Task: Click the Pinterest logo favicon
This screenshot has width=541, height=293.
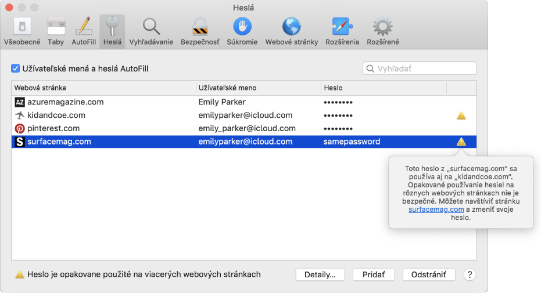Action: point(20,128)
